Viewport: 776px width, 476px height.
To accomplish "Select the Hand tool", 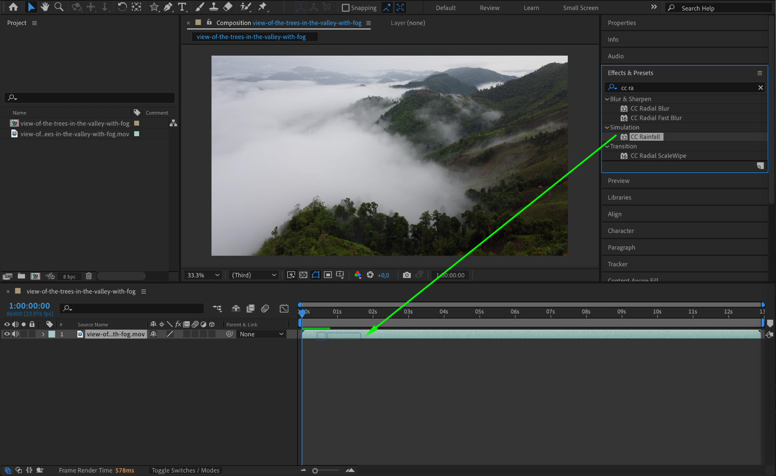I will coord(45,7).
